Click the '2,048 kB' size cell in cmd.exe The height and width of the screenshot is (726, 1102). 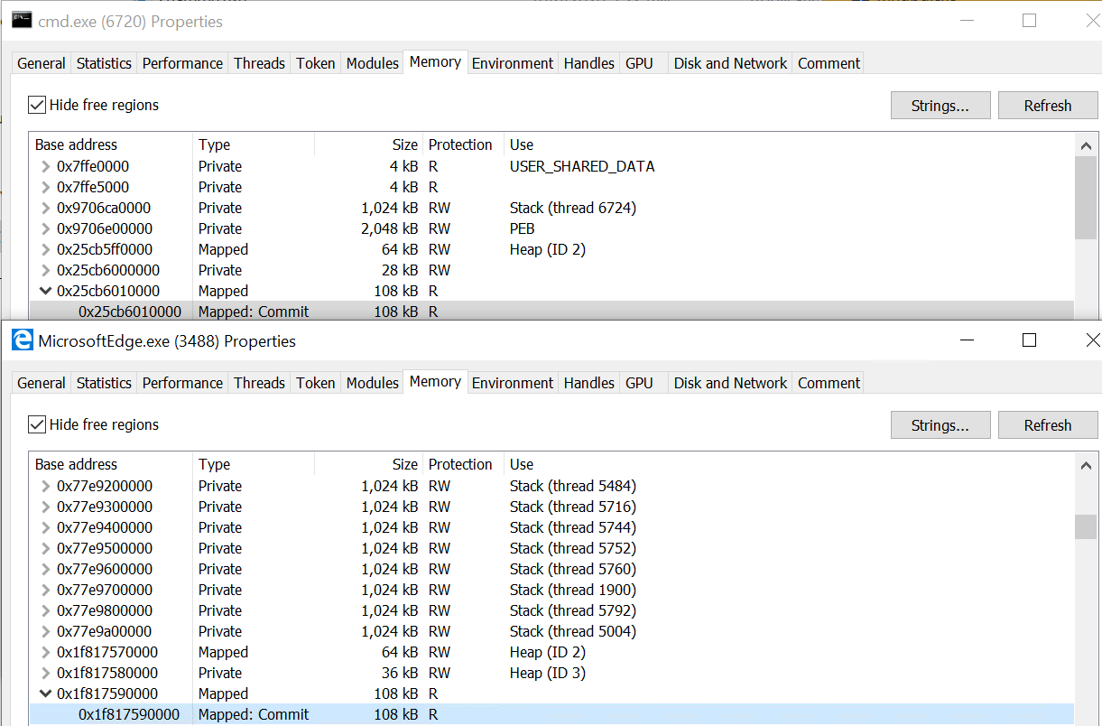click(389, 228)
